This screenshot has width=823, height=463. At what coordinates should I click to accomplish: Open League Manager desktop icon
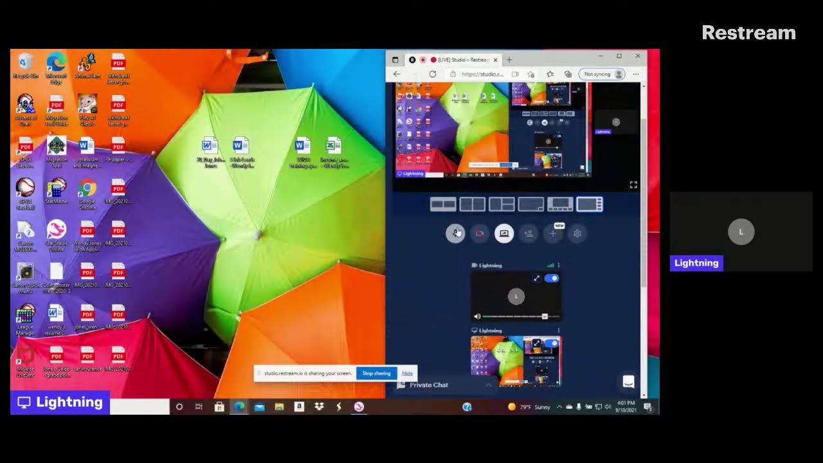pyautogui.click(x=26, y=320)
